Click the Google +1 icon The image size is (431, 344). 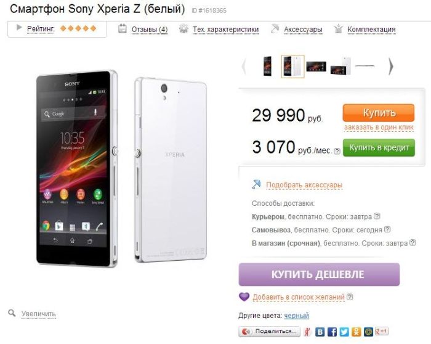(382, 331)
